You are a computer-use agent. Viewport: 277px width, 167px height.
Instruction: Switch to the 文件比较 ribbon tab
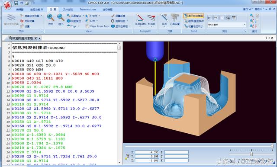[x=68, y=10]
